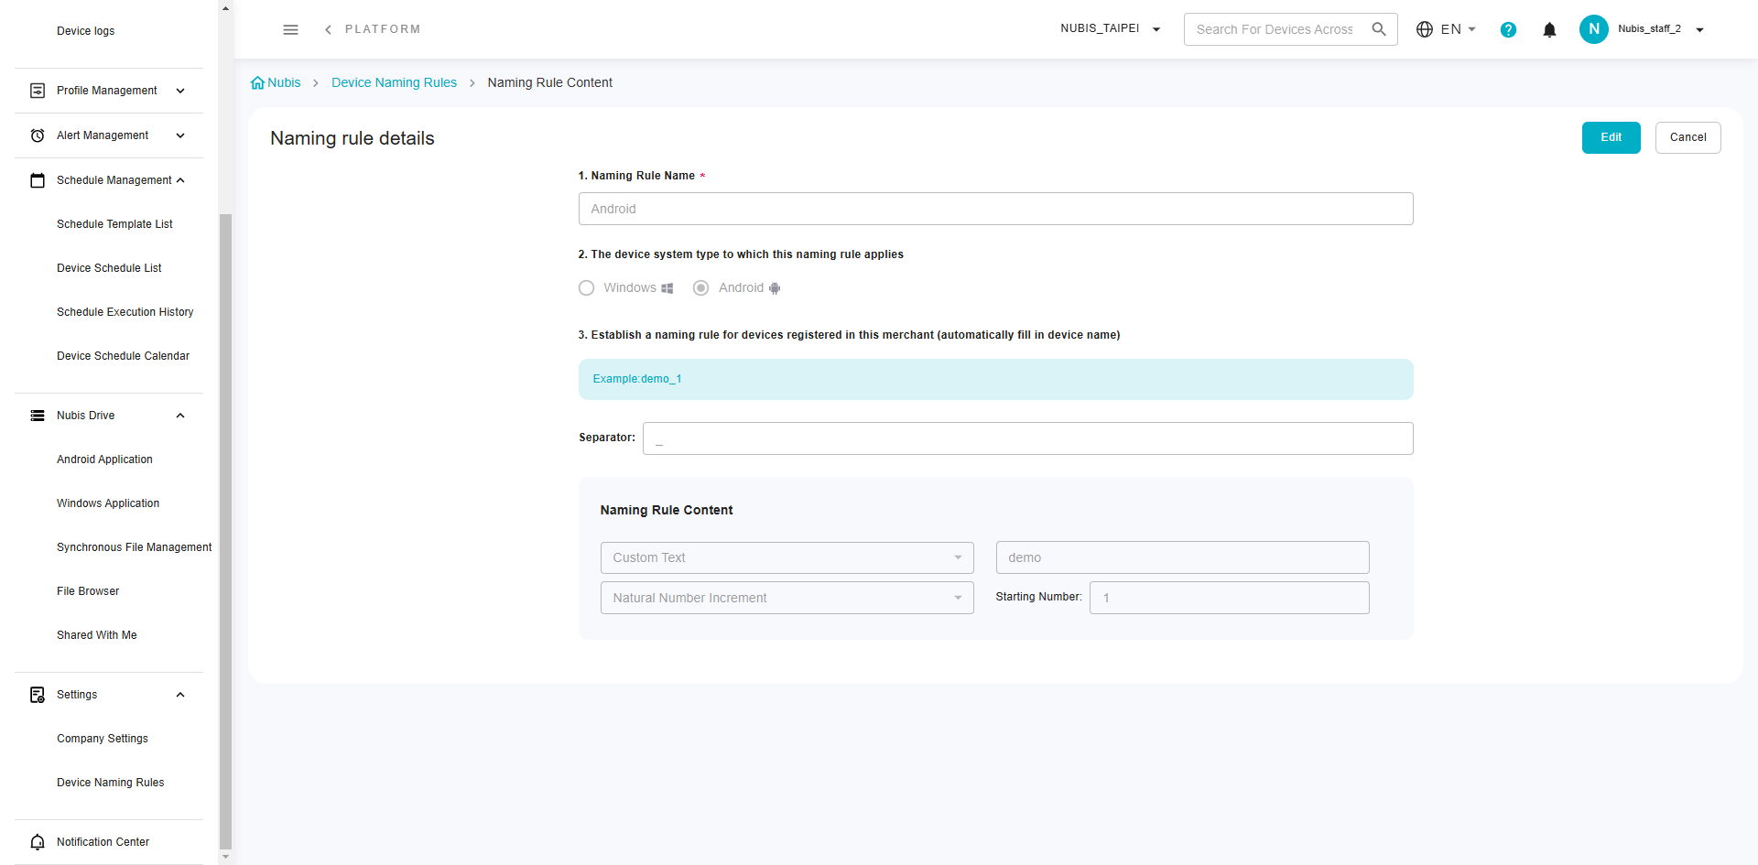Go to Nubis breadcrumb link
The width and height of the screenshot is (1758, 865).
(x=284, y=82)
